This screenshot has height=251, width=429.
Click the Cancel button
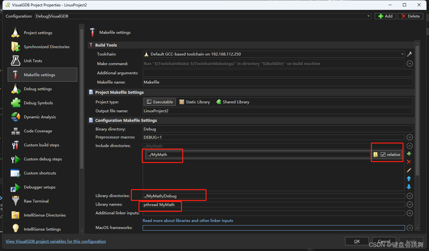click(x=384, y=241)
